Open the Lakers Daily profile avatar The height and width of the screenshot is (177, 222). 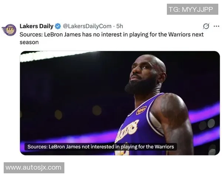[9, 30]
